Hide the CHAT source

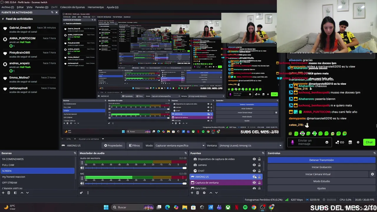[x=254, y=171]
